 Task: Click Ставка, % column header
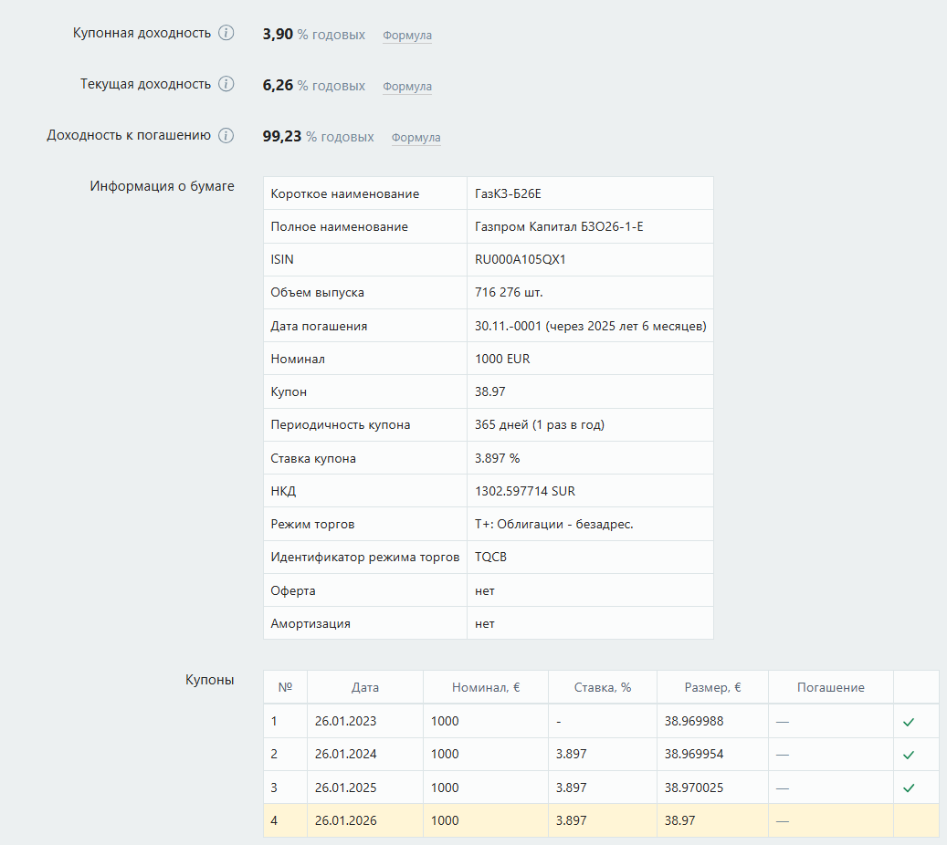(x=602, y=687)
